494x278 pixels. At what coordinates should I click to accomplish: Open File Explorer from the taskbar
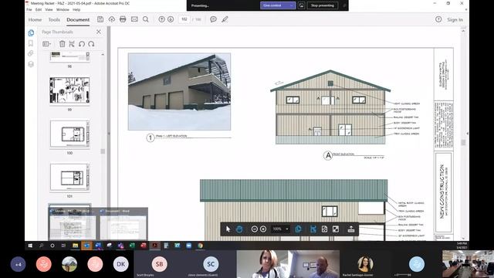point(76,246)
